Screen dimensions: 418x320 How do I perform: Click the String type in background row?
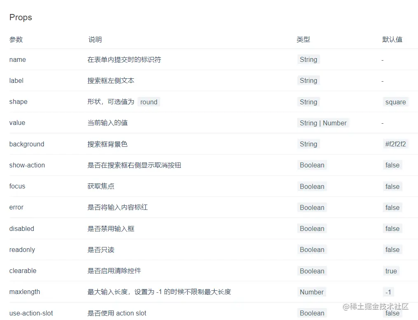[308, 144]
